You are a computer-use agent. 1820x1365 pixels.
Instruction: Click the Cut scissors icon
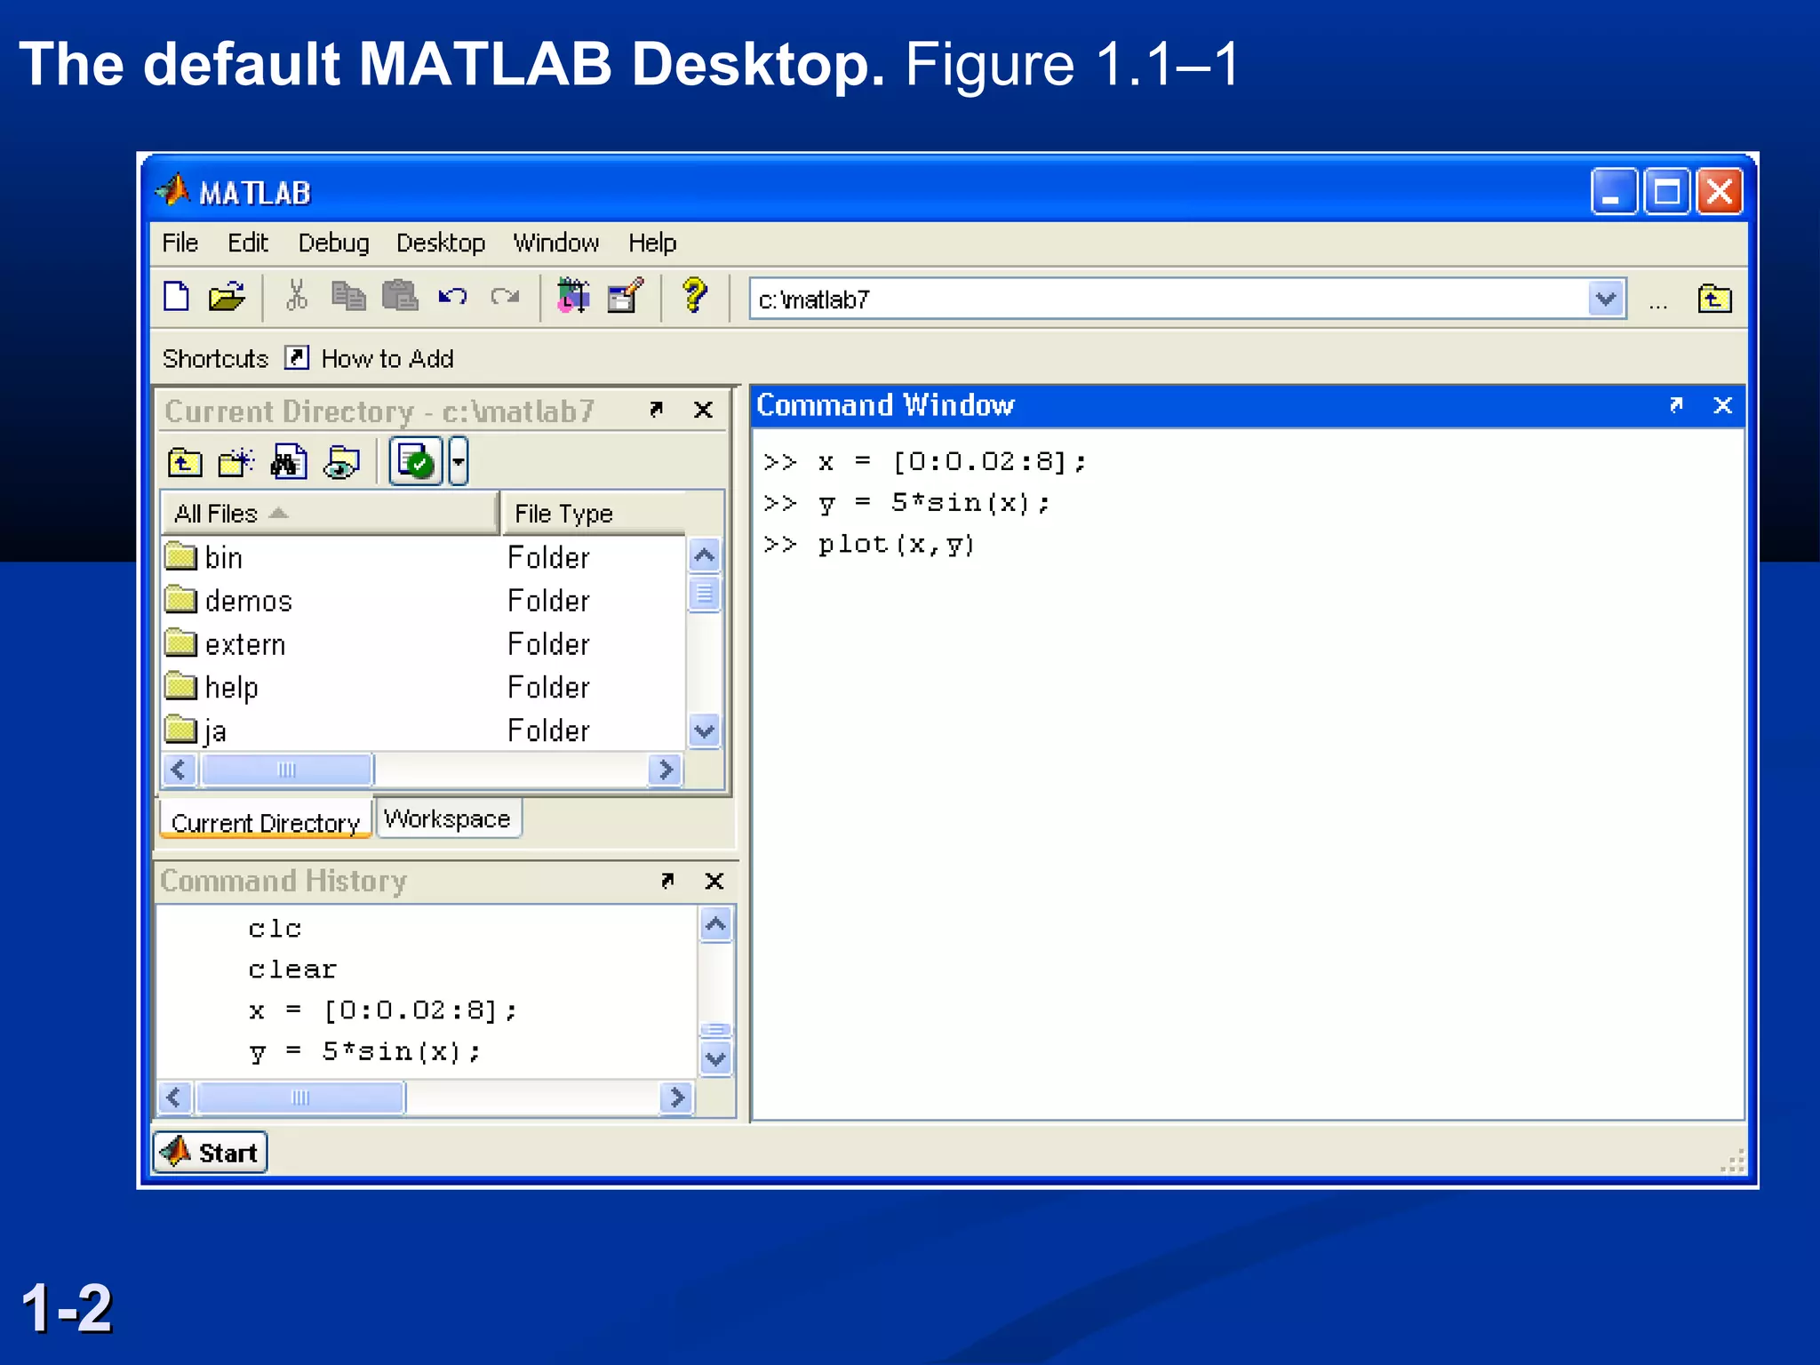click(297, 296)
